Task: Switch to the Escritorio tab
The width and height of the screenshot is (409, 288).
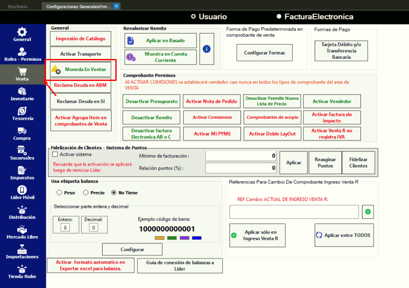Action: click(18, 7)
